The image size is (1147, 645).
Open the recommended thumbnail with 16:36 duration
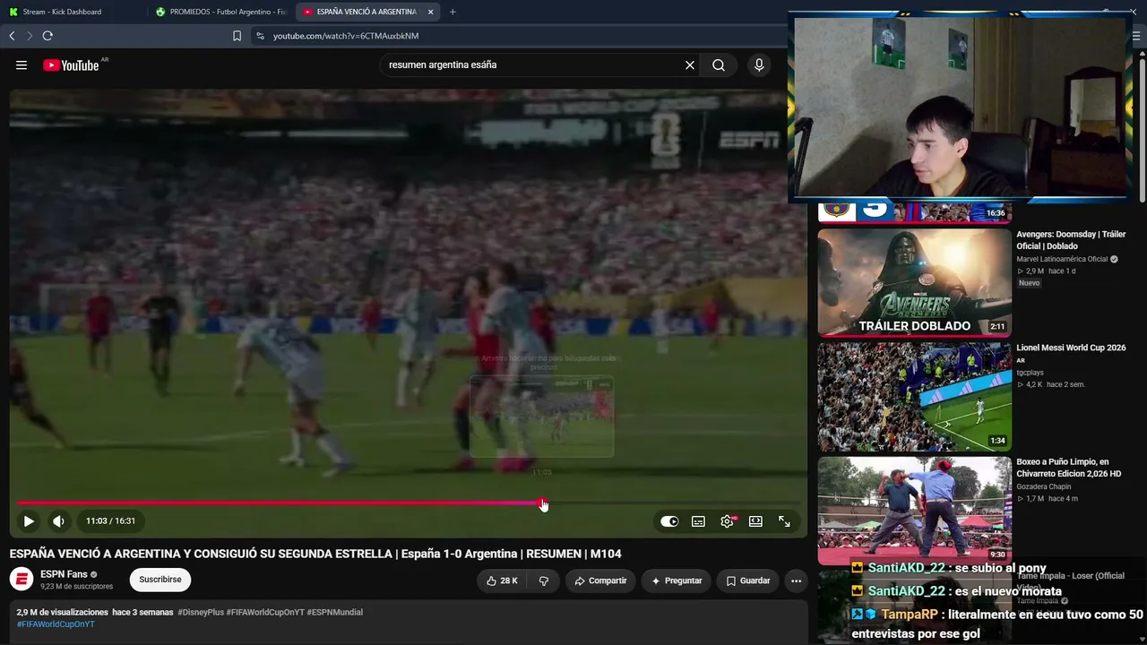[x=914, y=213]
